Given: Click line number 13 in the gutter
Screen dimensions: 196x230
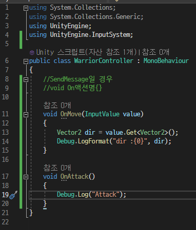Looking at the screenshot, I should point(5,133).
